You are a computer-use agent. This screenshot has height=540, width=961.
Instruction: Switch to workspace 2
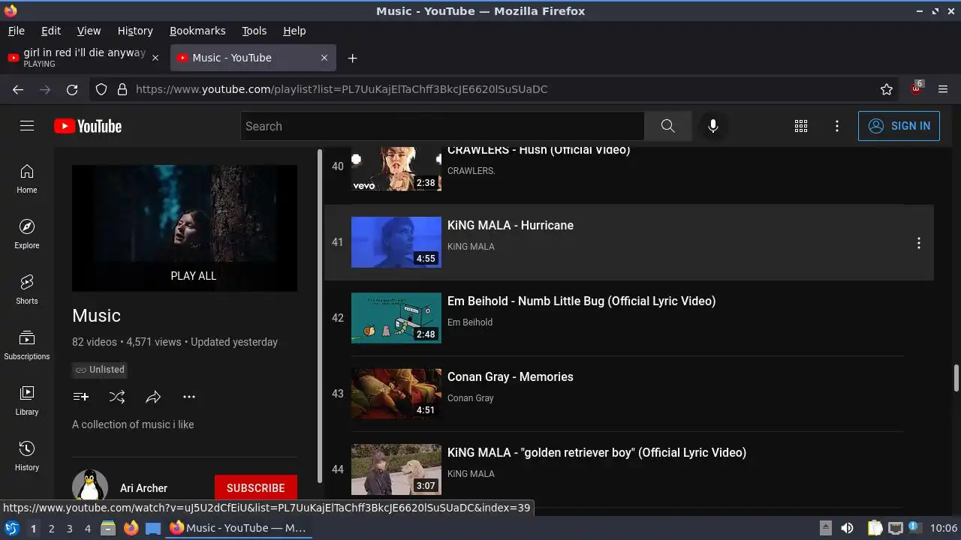pos(51,529)
